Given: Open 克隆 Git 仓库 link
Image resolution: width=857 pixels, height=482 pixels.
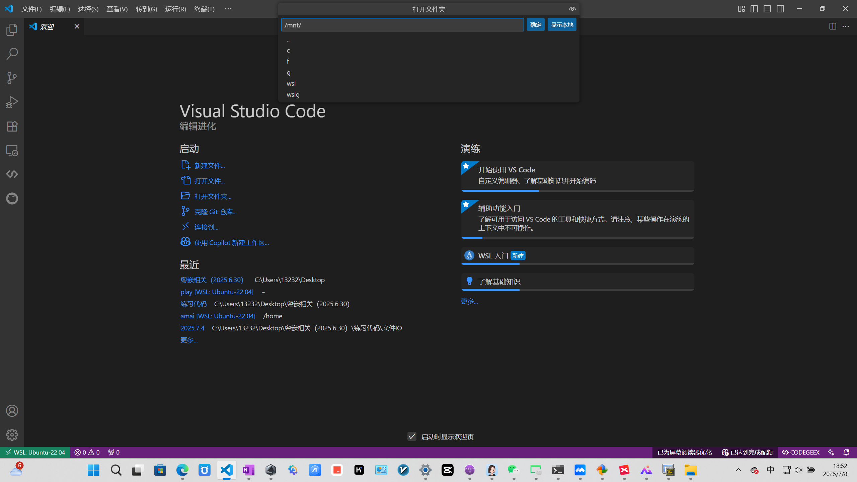Looking at the screenshot, I should pos(215,211).
